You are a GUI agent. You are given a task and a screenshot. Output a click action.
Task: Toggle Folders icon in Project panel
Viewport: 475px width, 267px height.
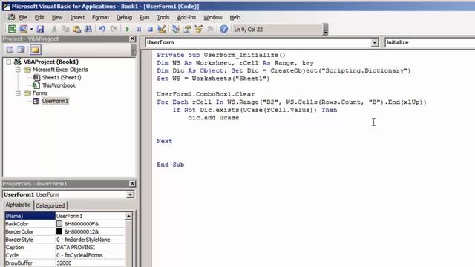tap(35, 50)
